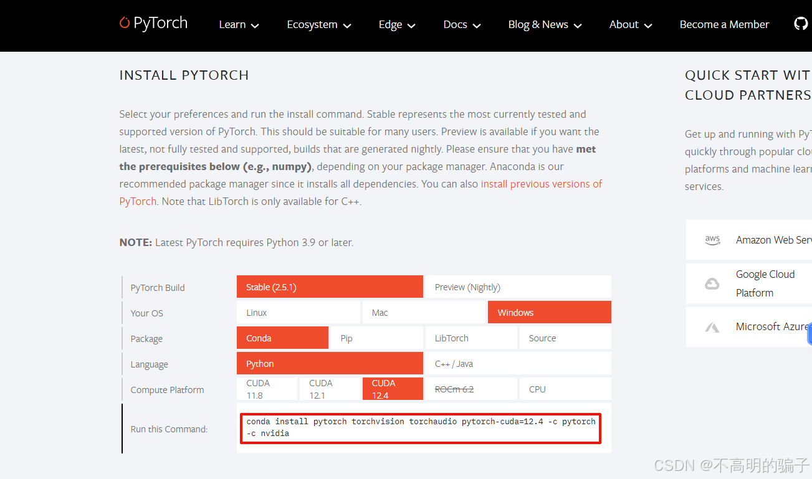Image resolution: width=812 pixels, height=479 pixels.
Task: Click the Your OS row label
Action: [146, 313]
